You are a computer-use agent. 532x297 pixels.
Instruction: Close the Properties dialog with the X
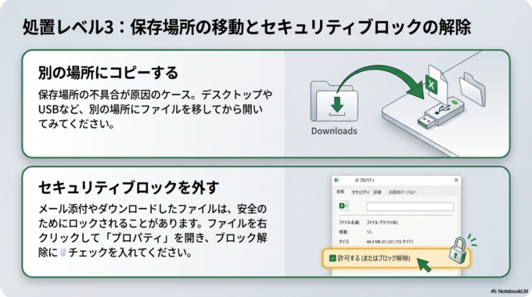(456, 180)
